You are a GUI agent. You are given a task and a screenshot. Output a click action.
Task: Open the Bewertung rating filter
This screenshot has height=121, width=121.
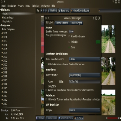coord(64,11)
